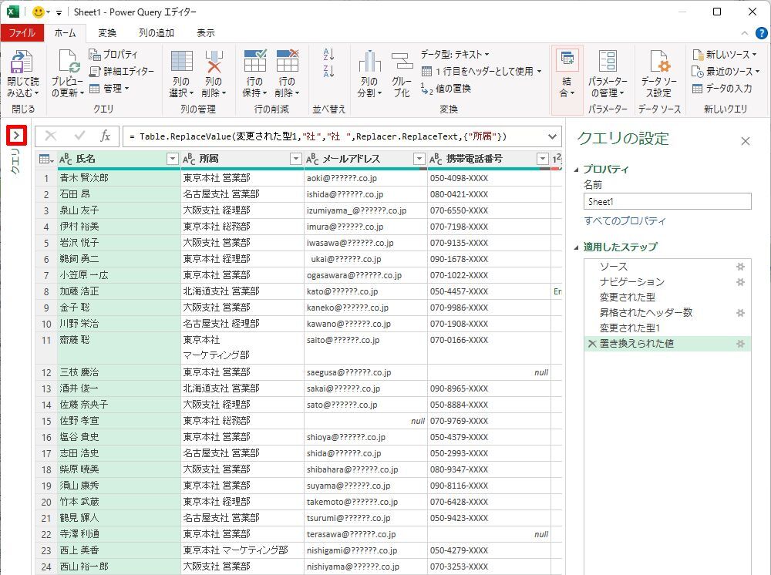The width and height of the screenshot is (771, 575).
Task: Click the query name field containing Sheet1
Action: 667,201
